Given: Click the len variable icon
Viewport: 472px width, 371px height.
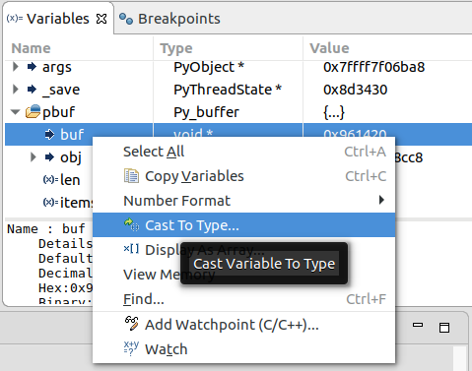Looking at the screenshot, I should pos(50,180).
